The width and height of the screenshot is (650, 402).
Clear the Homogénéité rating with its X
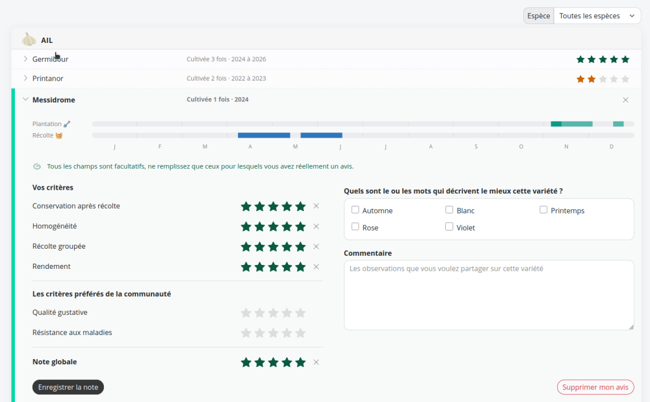click(x=317, y=227)
